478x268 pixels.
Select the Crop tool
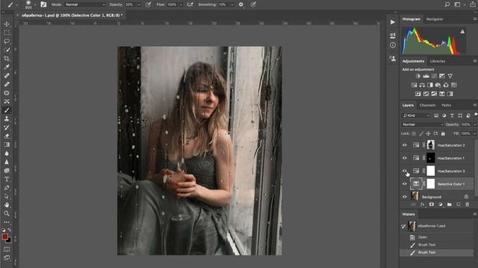coord(7,58)
